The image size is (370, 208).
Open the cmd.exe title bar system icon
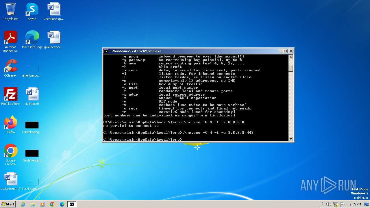[x=106, y=51]
